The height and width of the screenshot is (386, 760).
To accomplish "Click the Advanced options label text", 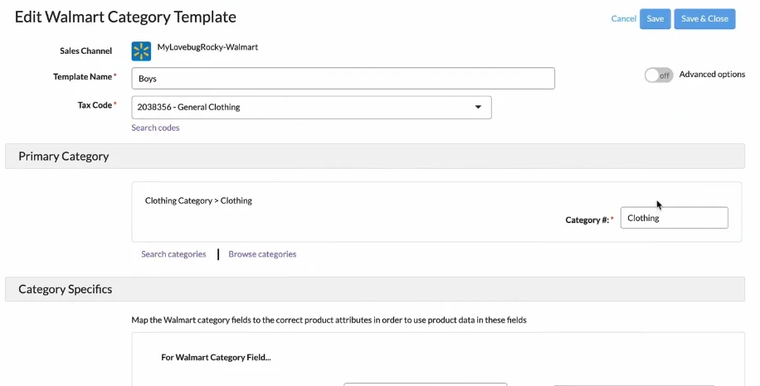I will pos(712,75).
